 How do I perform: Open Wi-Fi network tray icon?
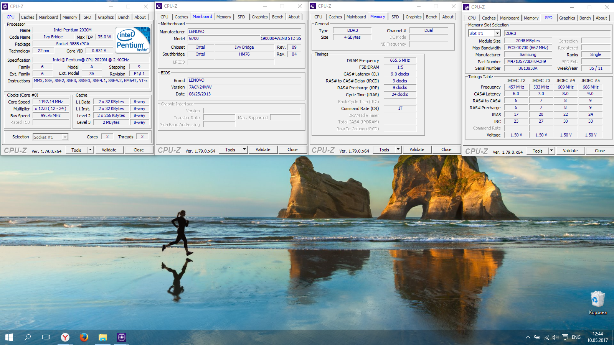(547, 337)
